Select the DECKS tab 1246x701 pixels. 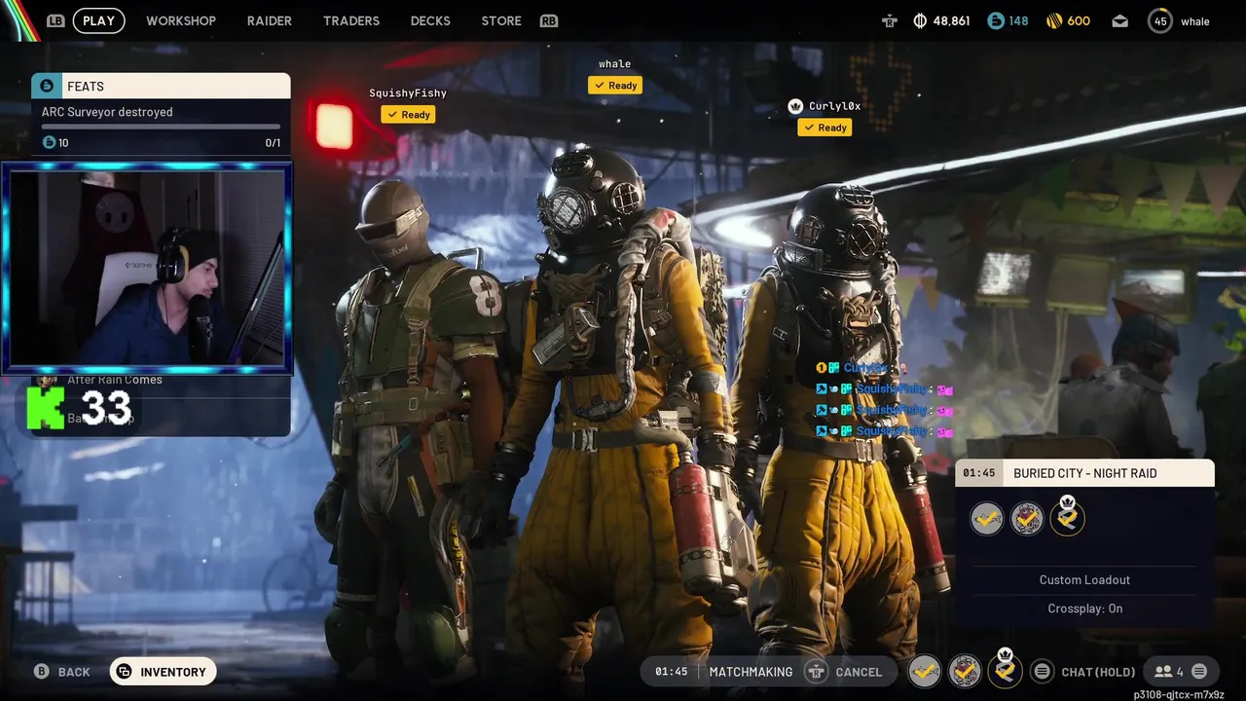coord(430,20)
